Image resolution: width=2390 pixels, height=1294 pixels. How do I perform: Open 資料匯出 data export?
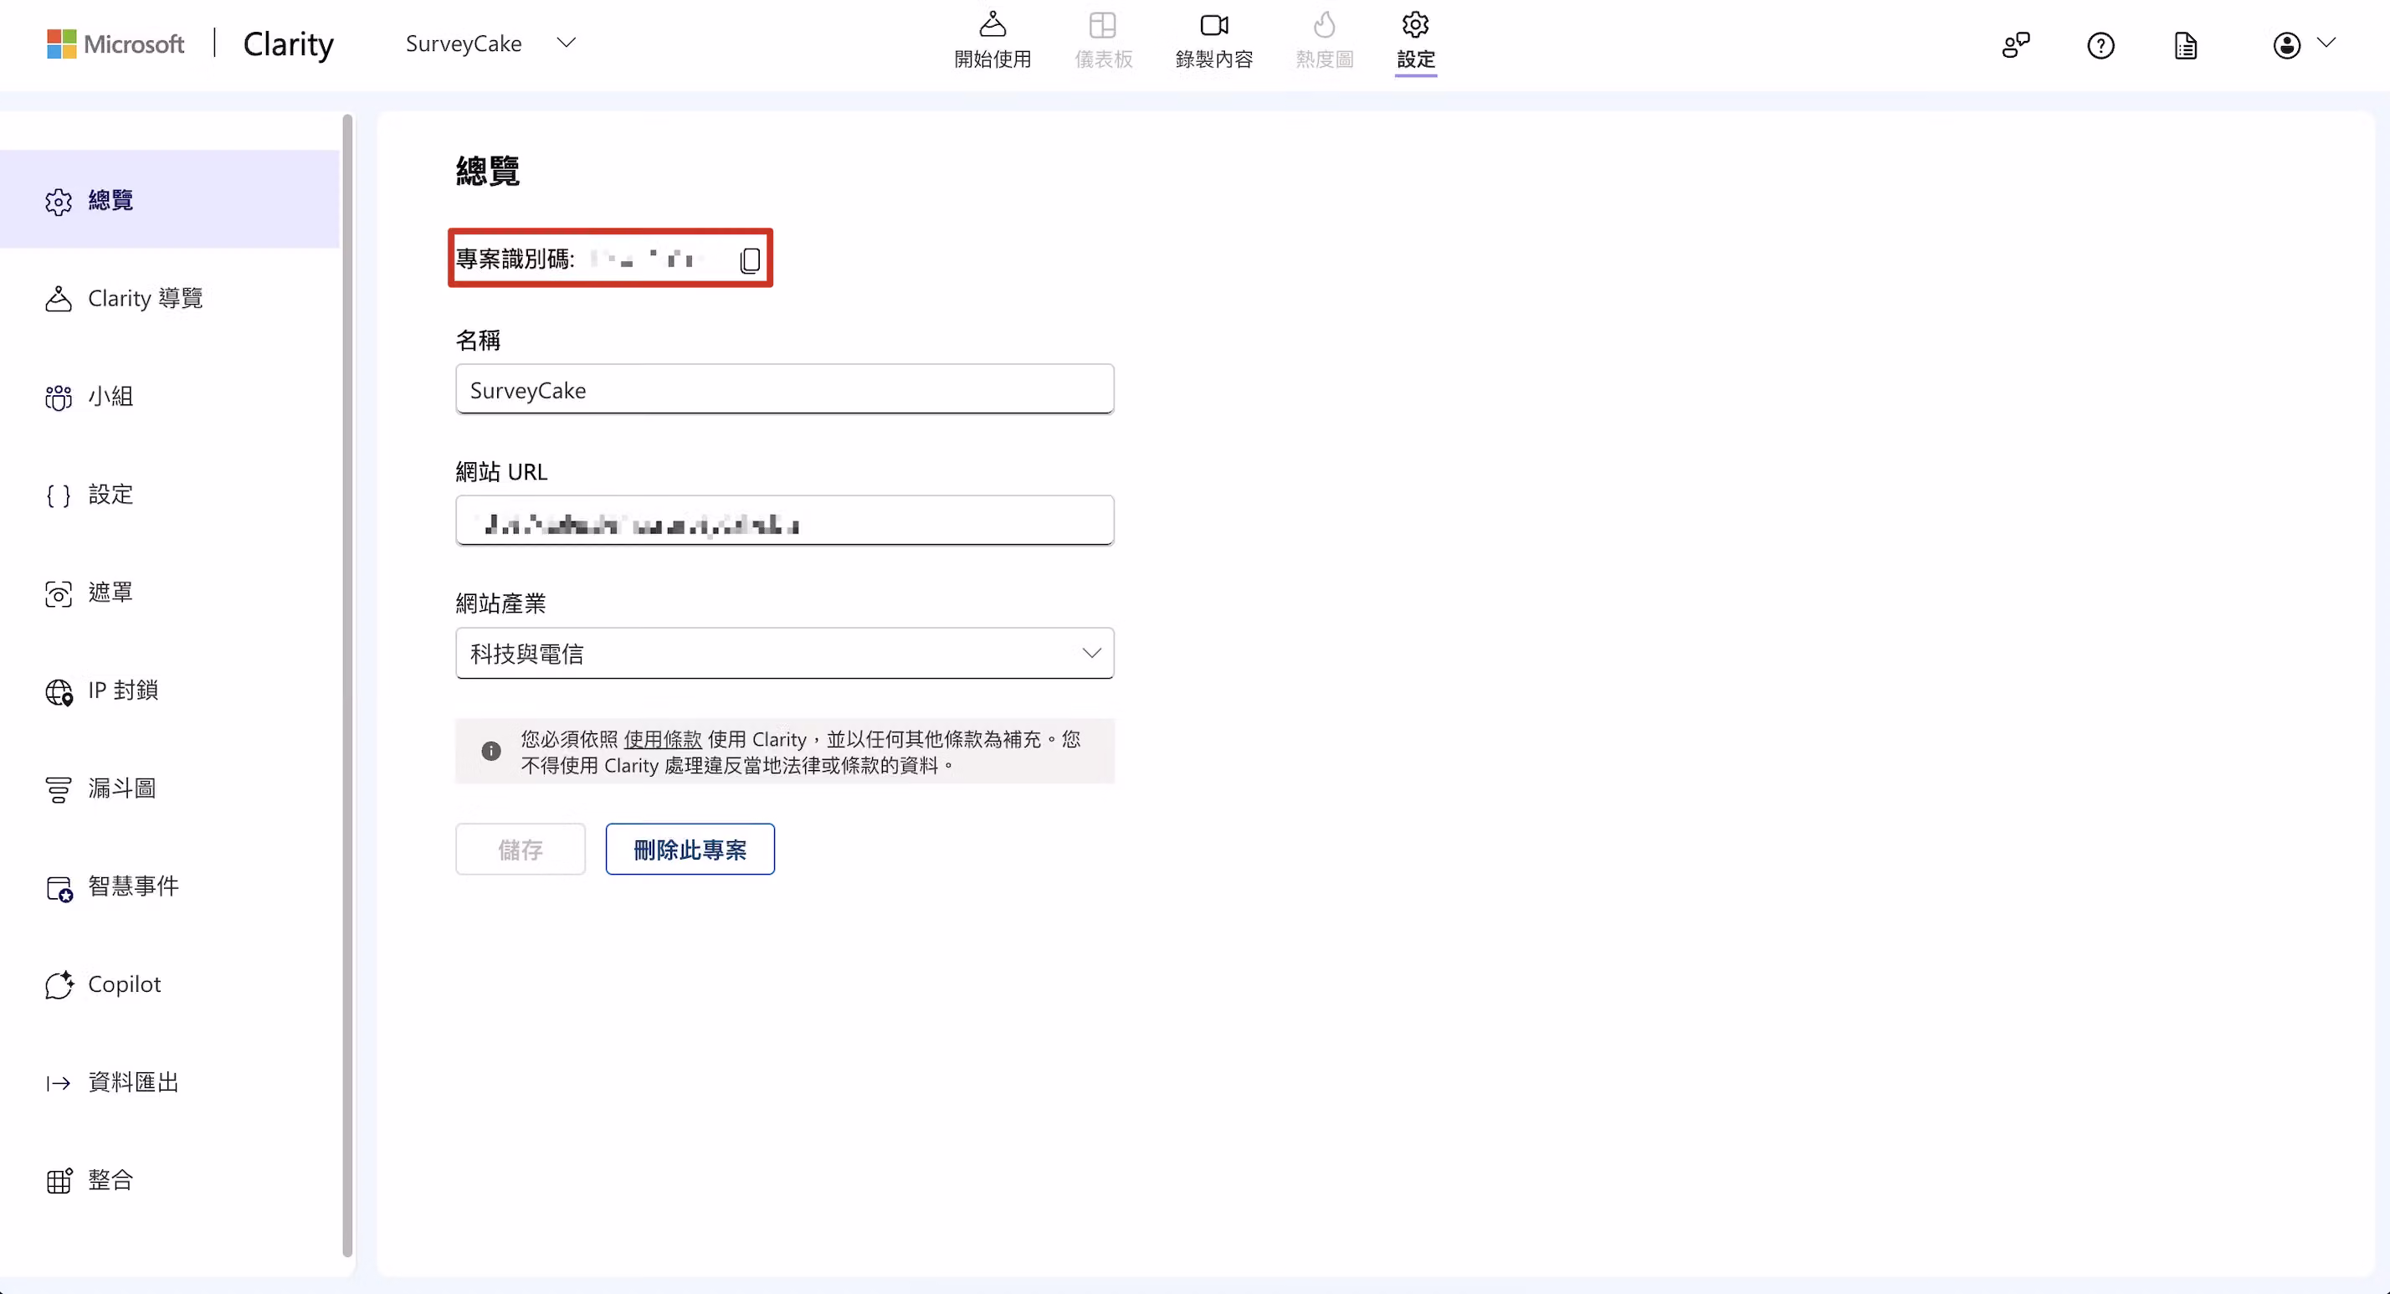[x=170, y=1082]
